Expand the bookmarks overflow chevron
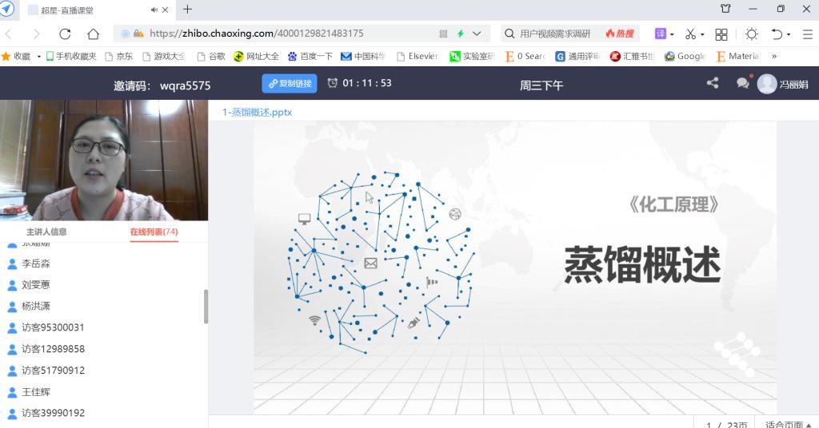819x428 pixels. pyautogui.click(x=773, y=57)
